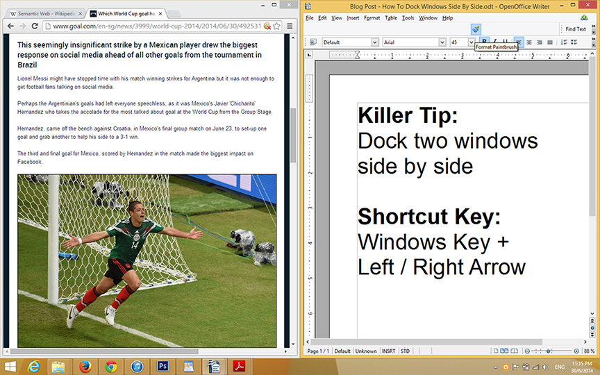
Task: Close the Which World Cup goal tab
Action: 160,14
